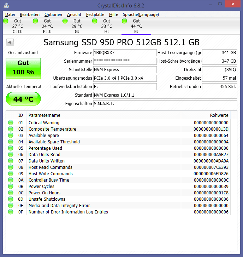
Task: Select raw value 000000007CE393
Action: [x=211, y=167]
